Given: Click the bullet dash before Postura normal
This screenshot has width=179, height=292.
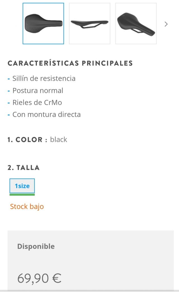Looking at the screenshot, I should point(9,91).
